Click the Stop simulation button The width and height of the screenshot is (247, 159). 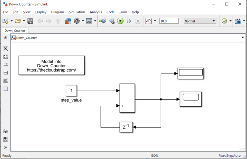[138, 21]
